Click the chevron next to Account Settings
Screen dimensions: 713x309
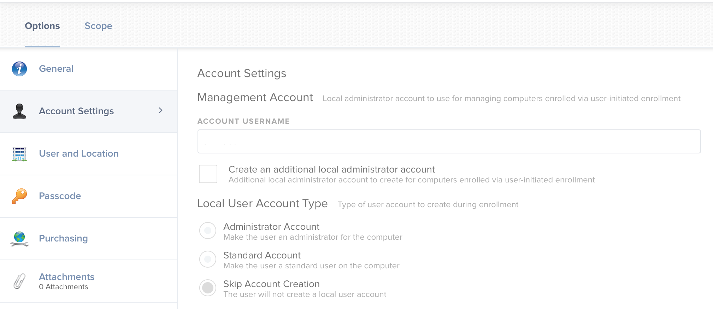point(160,111)
